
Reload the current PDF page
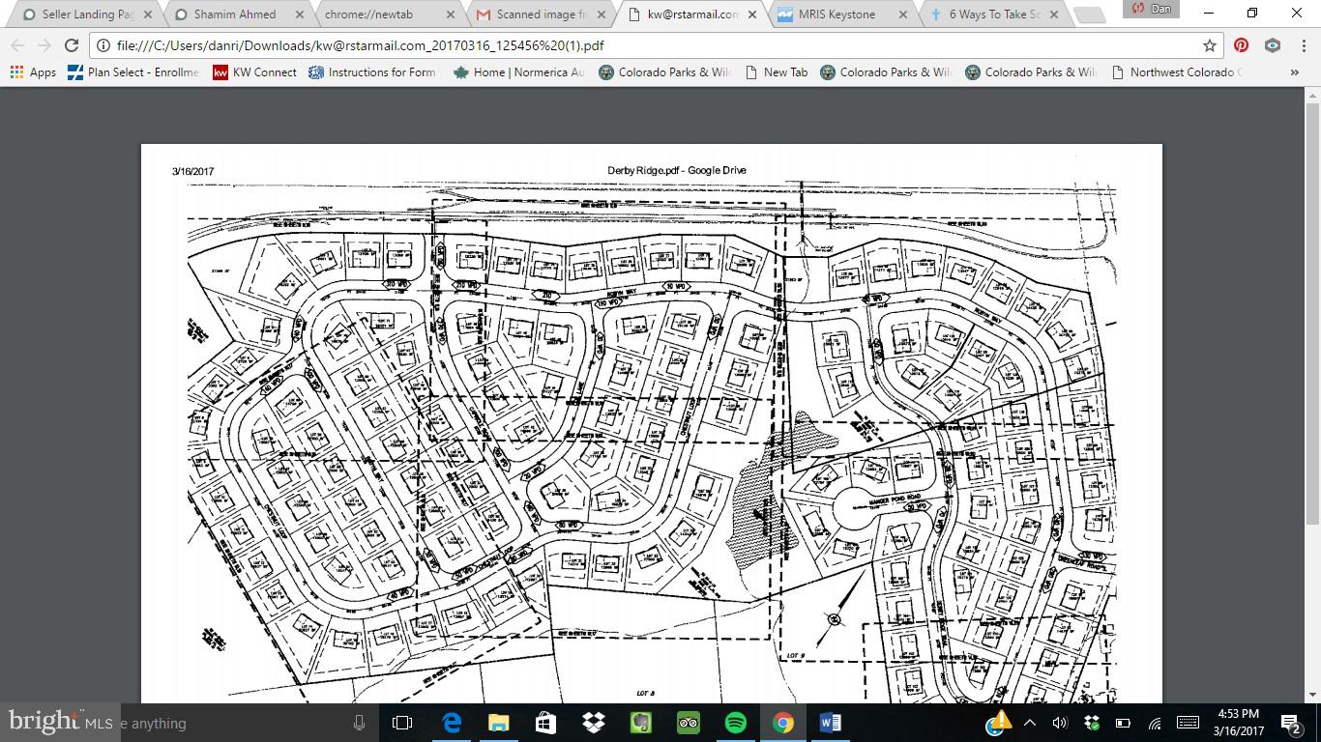pos(72,45)
